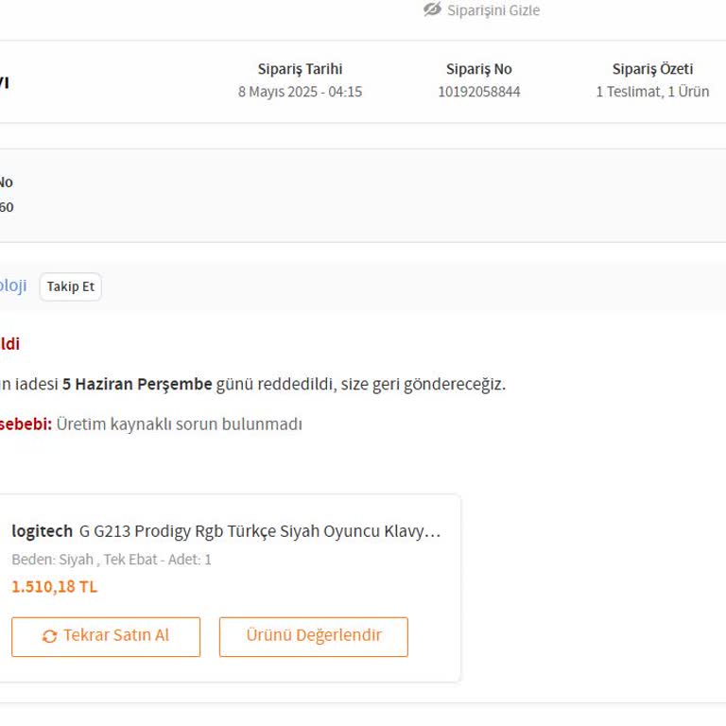The image size is (726, 726).
Task: Click the Sipariş Tarihi heading
Action: coord(300,69)
